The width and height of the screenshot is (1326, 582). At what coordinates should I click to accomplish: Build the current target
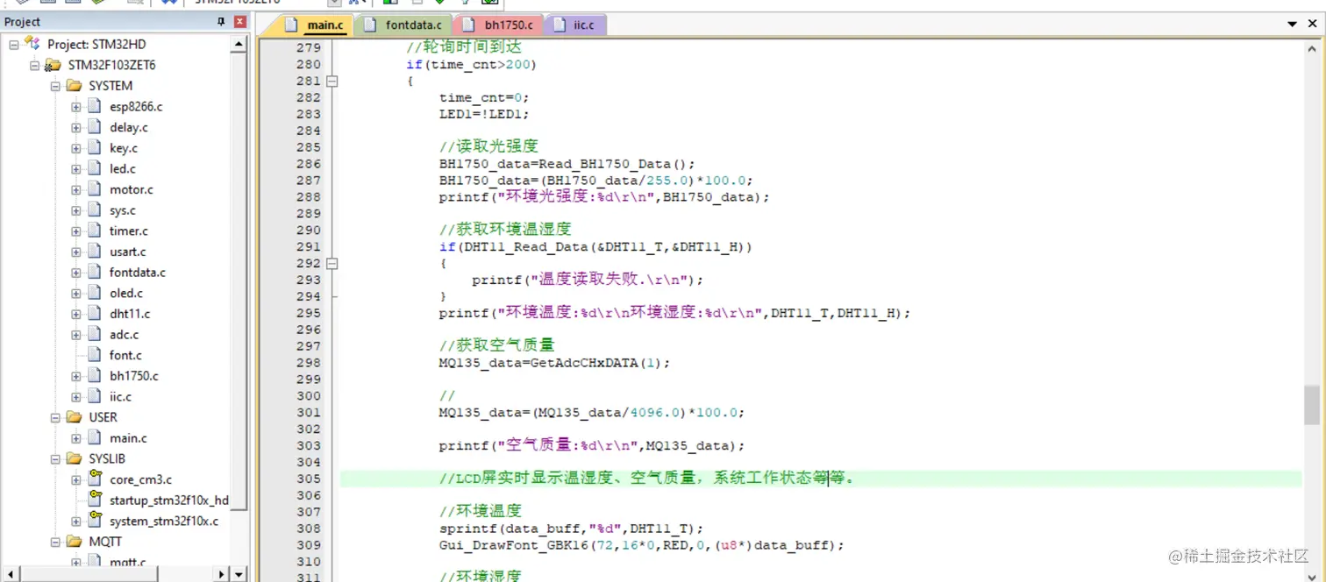46,4
